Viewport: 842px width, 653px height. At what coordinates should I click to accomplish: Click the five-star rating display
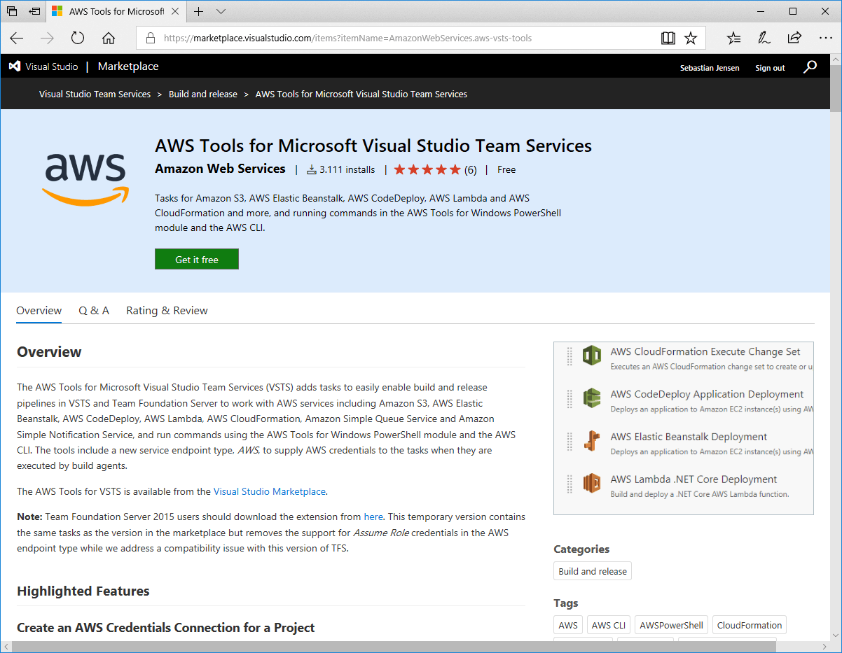pyautogui.click(x=427, y=170)
